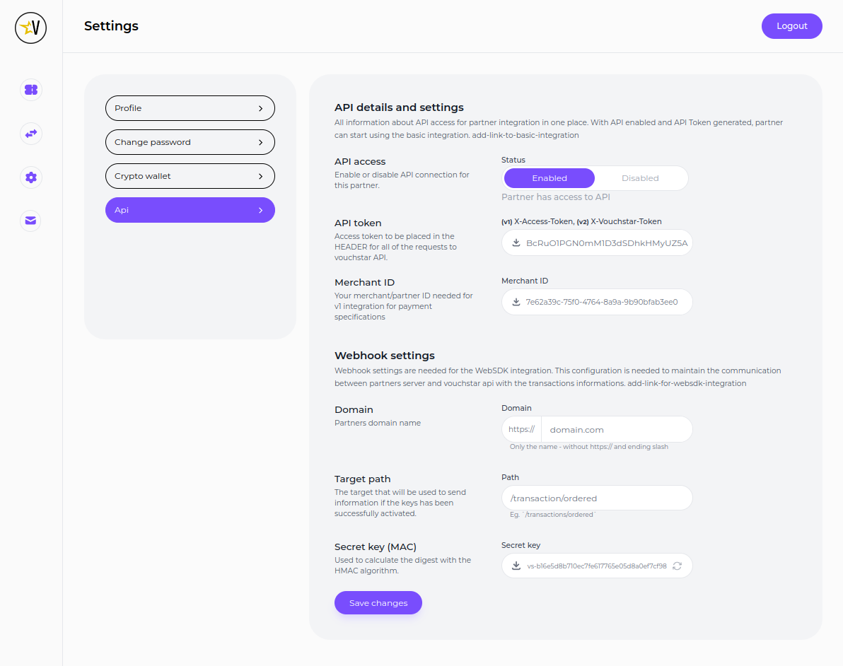Open the mail envelope sidebar icon
This screenshot has height=666, width=843.
coord(30,221)
